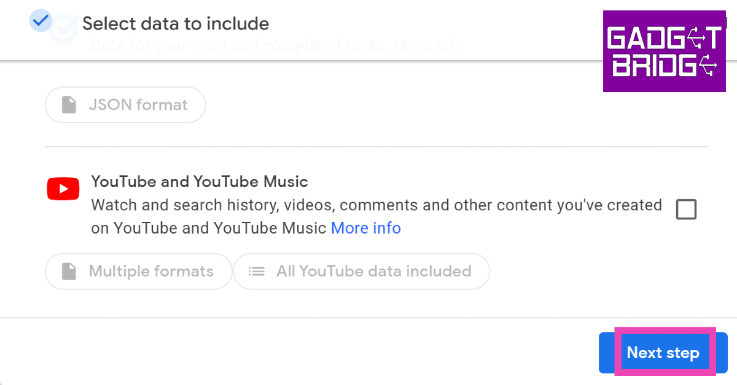Expand the All YouTube data included list

361,272
